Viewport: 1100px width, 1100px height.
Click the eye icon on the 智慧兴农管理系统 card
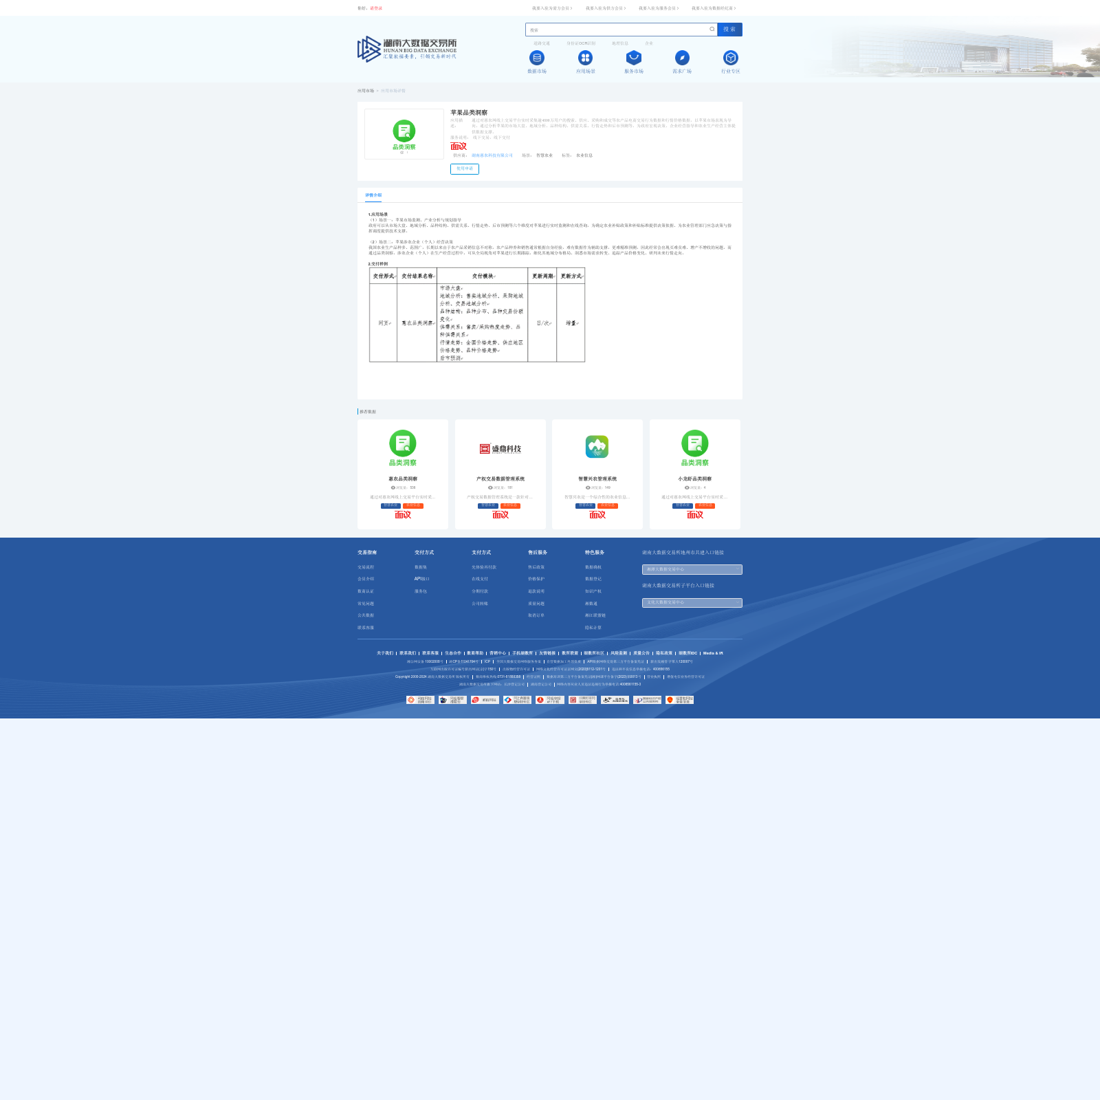[x=588, y=487]
